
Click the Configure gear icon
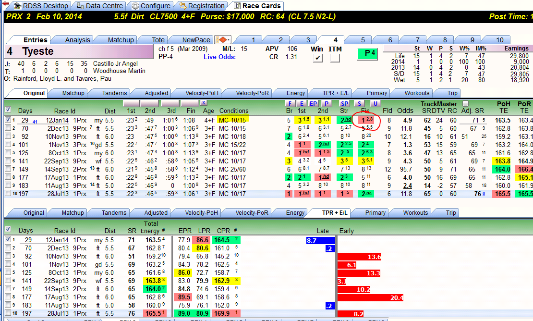(135, 6)
